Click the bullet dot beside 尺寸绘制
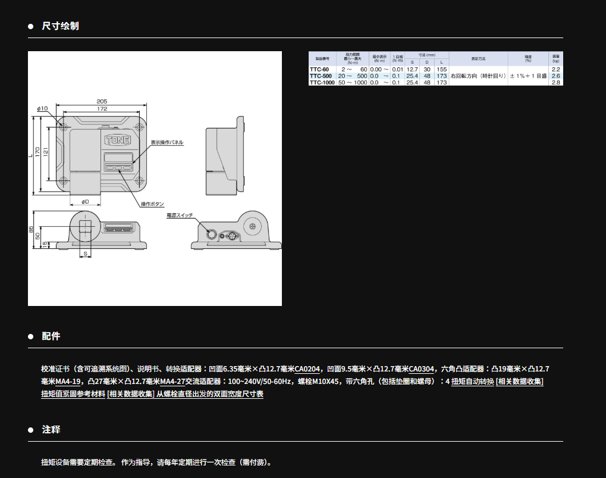This screenshot has height=478, width=606. click(31, 26)
